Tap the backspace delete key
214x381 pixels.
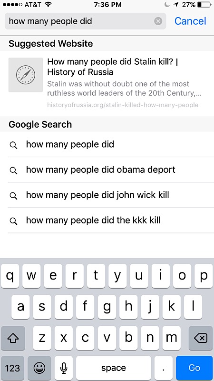click(201, 338)
